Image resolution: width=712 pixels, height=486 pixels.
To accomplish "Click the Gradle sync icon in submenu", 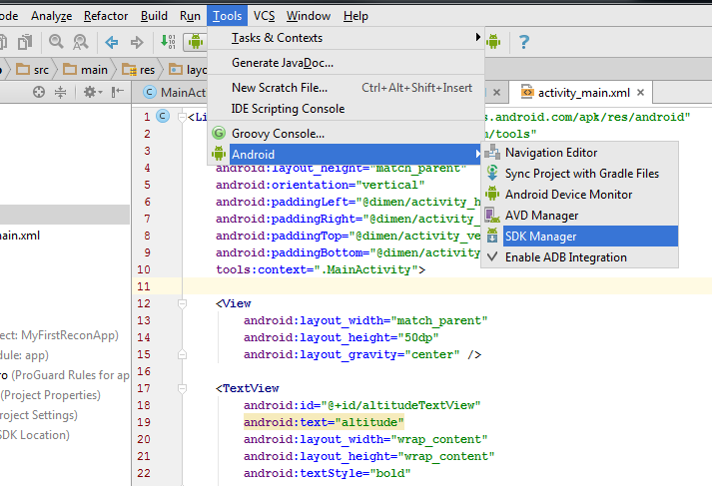I will (x=492, y=173).
